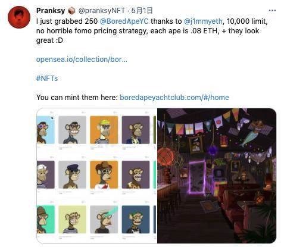284x247 pixels.
Task: Open the @BoredApeYC mention
Action: pyautogui.click(x=124, y=21)
